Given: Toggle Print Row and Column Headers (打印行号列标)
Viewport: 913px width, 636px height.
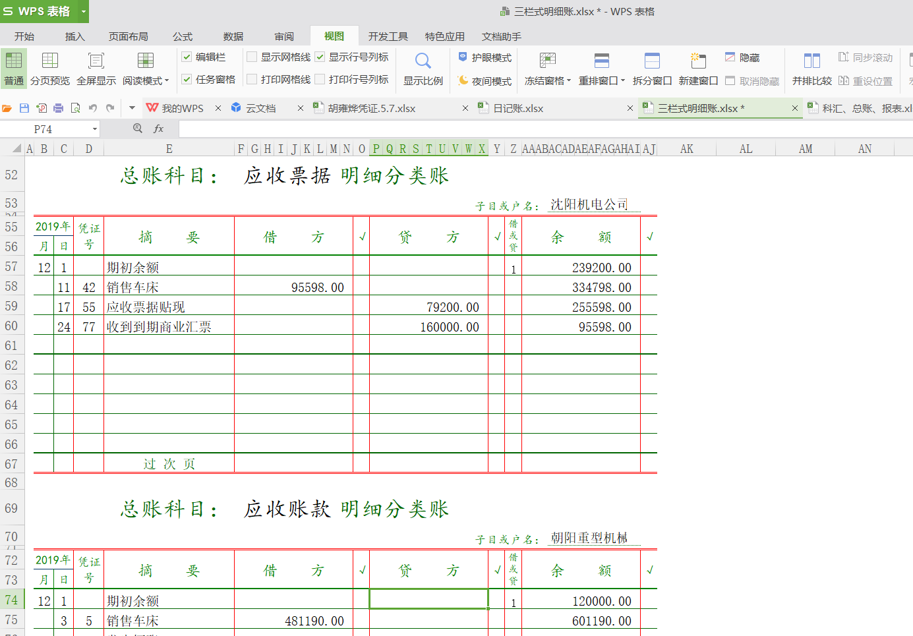Looking at the screenshot, I should [320, 80].
